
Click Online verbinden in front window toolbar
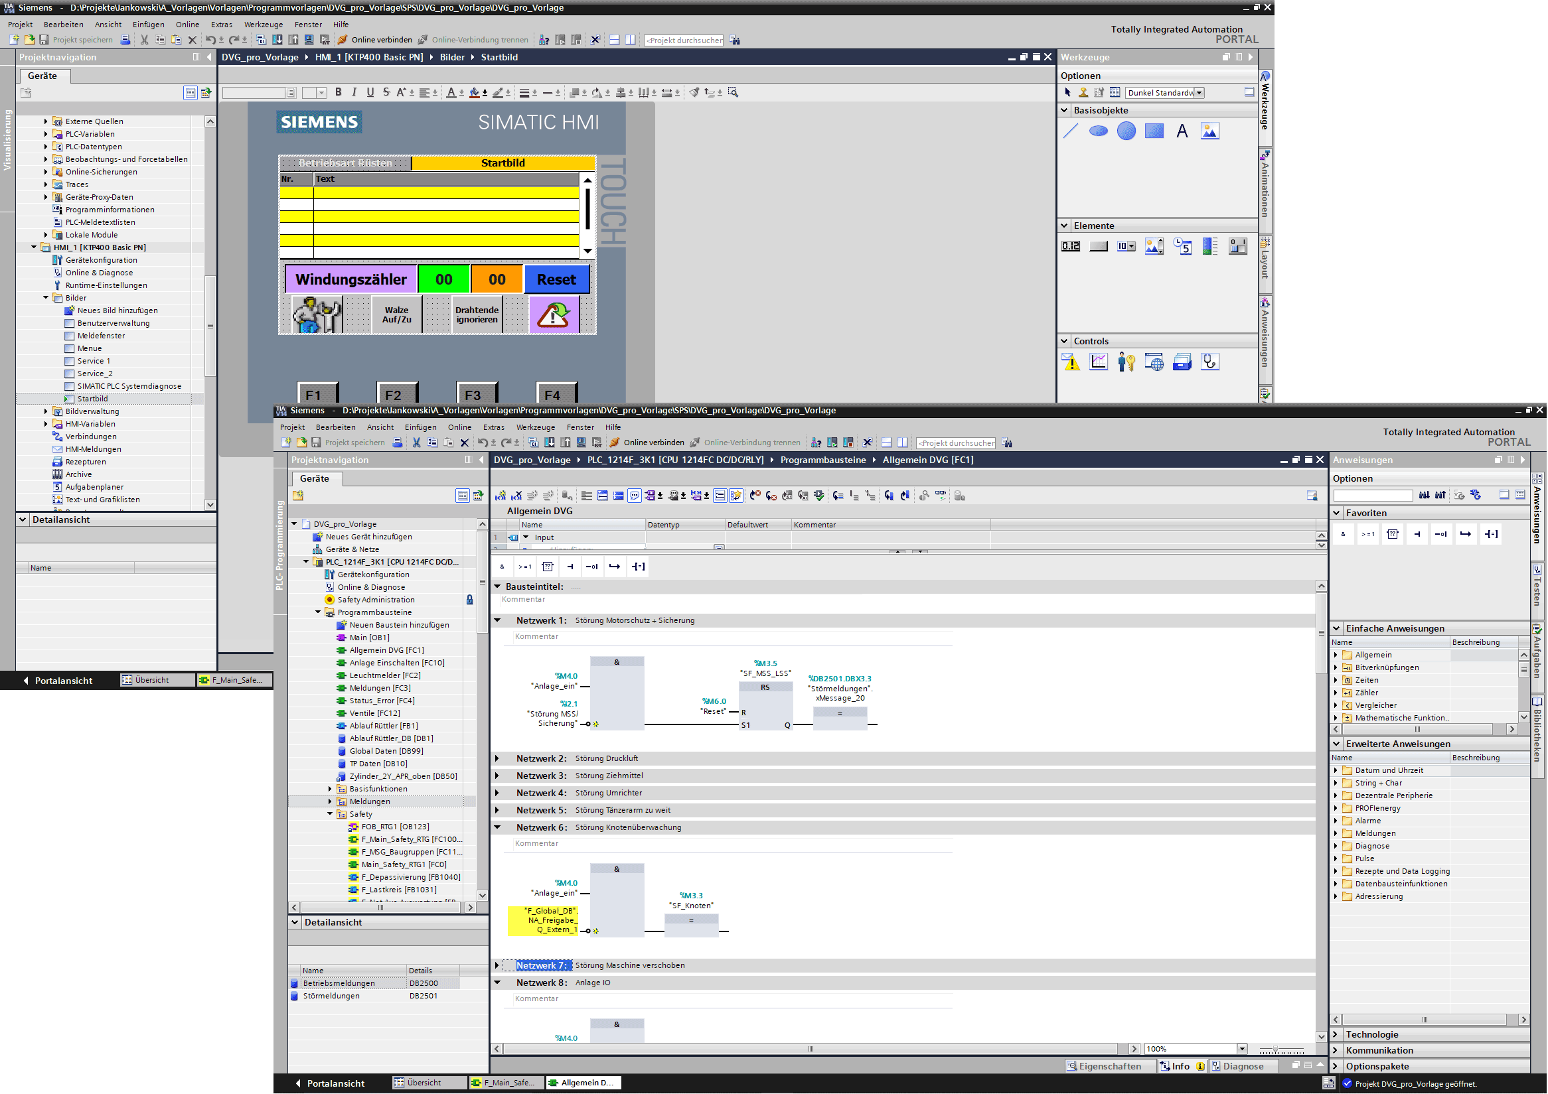[647, 443]
